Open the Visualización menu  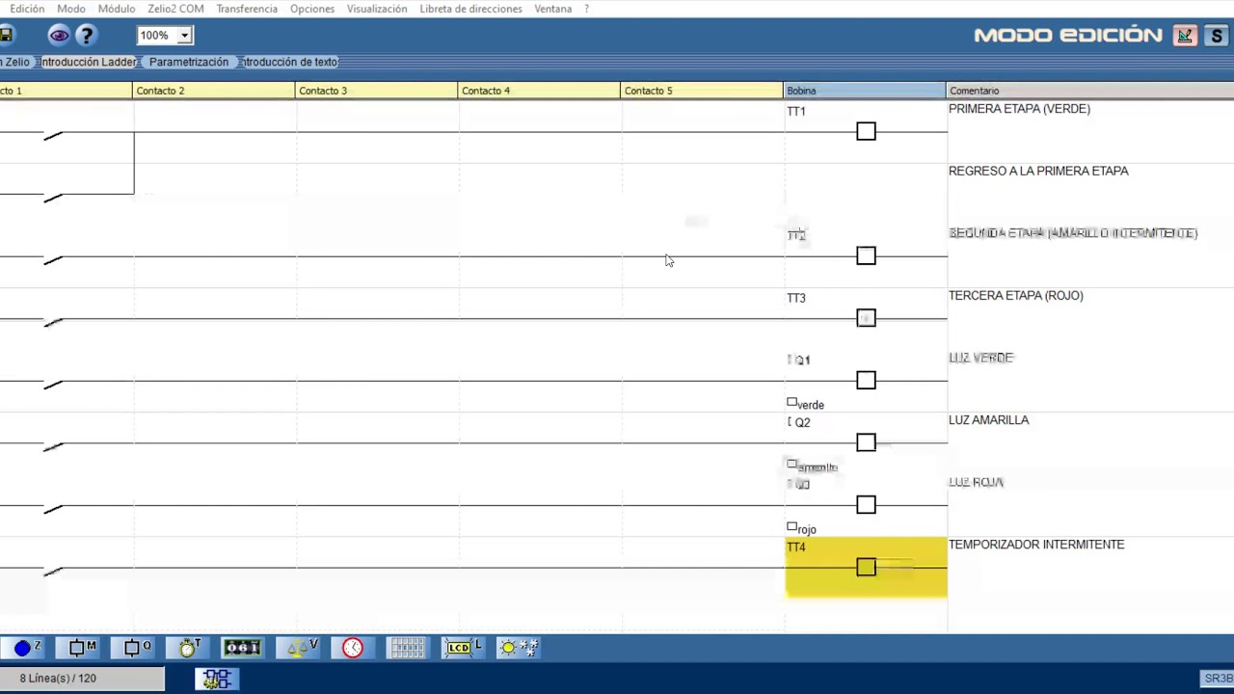[x=377, y=9]
